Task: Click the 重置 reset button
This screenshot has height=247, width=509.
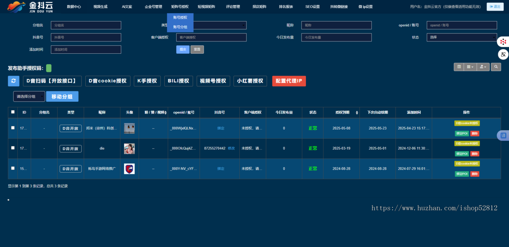Action: (197, 49)
